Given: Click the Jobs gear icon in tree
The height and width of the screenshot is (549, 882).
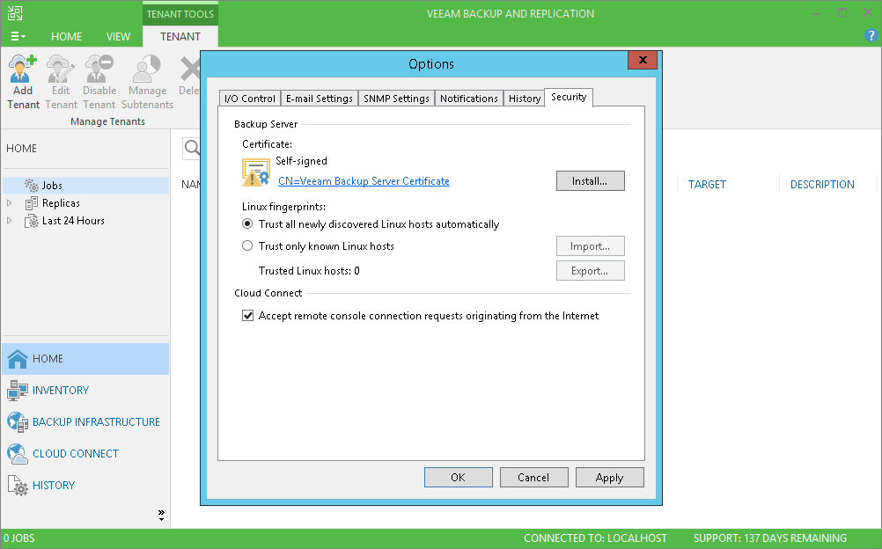Looking at the screenshot, I should (32, 185).
